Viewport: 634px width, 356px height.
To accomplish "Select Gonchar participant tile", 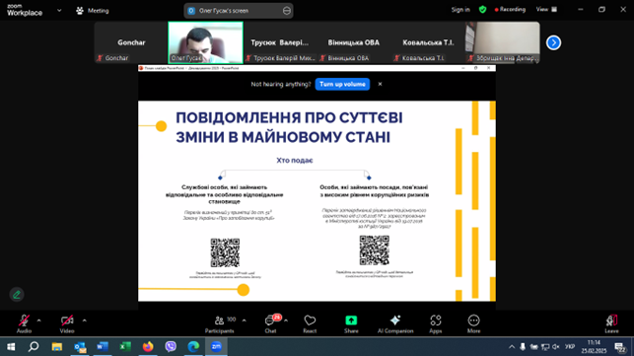I will point(131,42).
